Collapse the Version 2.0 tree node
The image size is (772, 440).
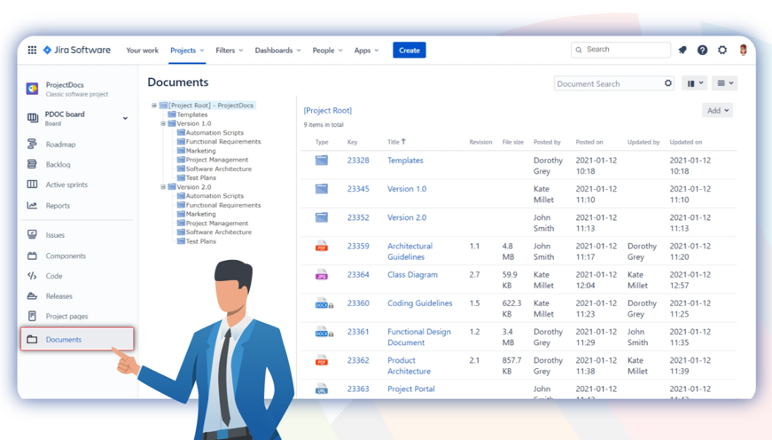(x=163, y=187)
